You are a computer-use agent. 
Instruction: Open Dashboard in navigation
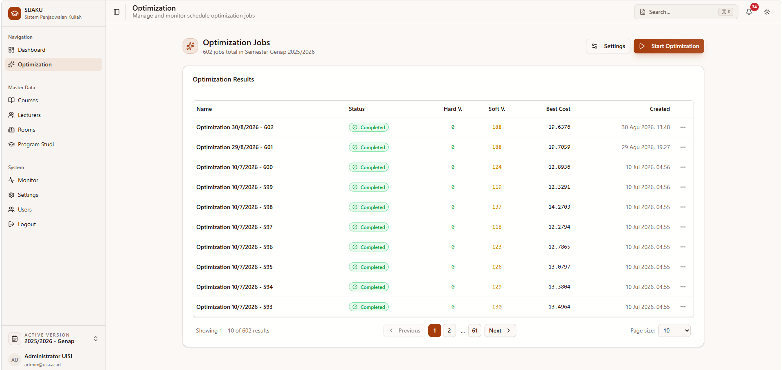53,50
